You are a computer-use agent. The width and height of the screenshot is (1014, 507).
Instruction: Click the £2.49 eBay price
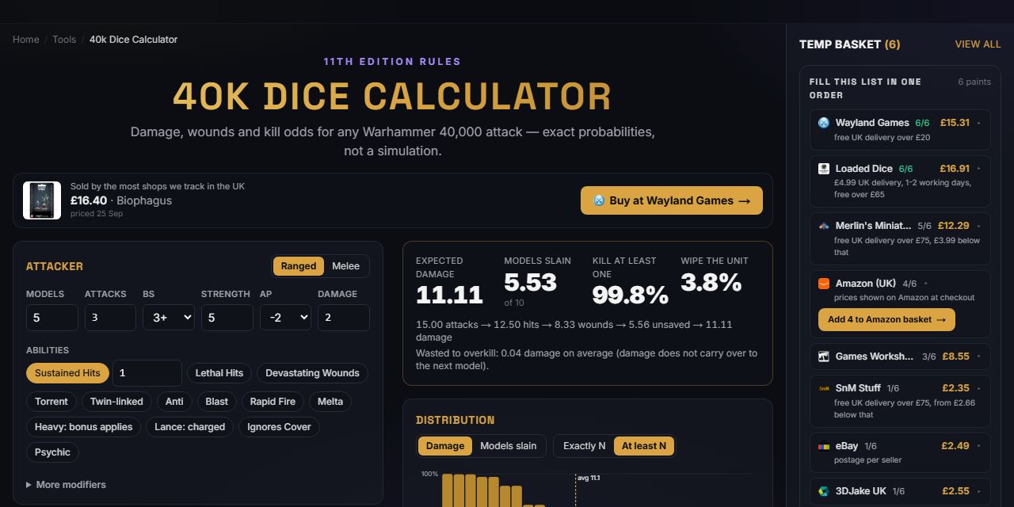pos(955,446)
